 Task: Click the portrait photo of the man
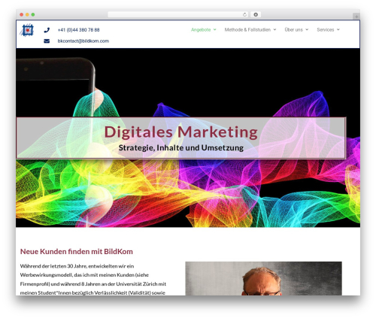263,278
